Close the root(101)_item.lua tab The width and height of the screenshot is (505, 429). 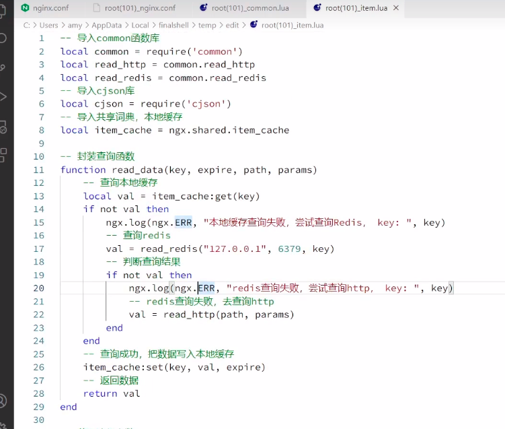pos(396,7)
